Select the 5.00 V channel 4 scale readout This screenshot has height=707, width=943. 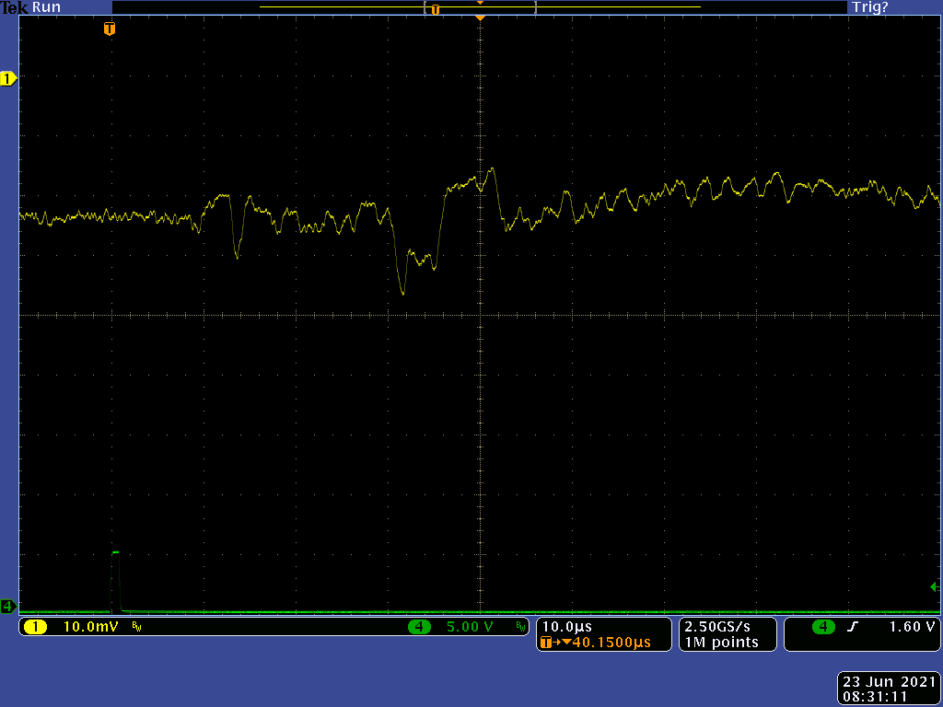[x=470, y=627]
